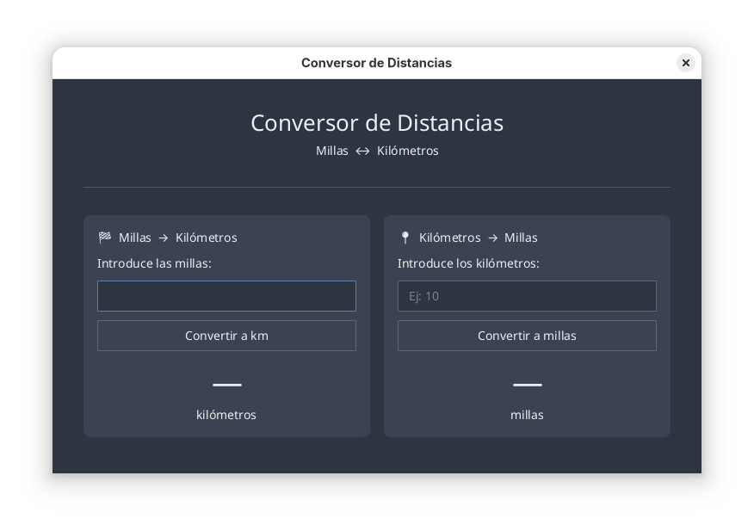This screenshot has height=531, width=754.
Task: Click the large Conversor de Distancias heading
Action: tap(377, 123)
